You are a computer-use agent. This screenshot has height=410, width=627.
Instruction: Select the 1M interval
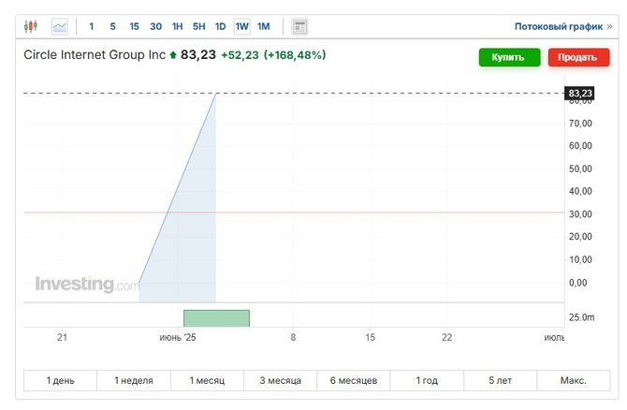pos(264,27)
